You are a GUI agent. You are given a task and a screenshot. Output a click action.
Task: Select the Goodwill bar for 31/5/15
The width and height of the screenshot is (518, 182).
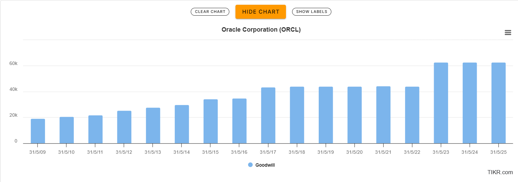[211, 121]
